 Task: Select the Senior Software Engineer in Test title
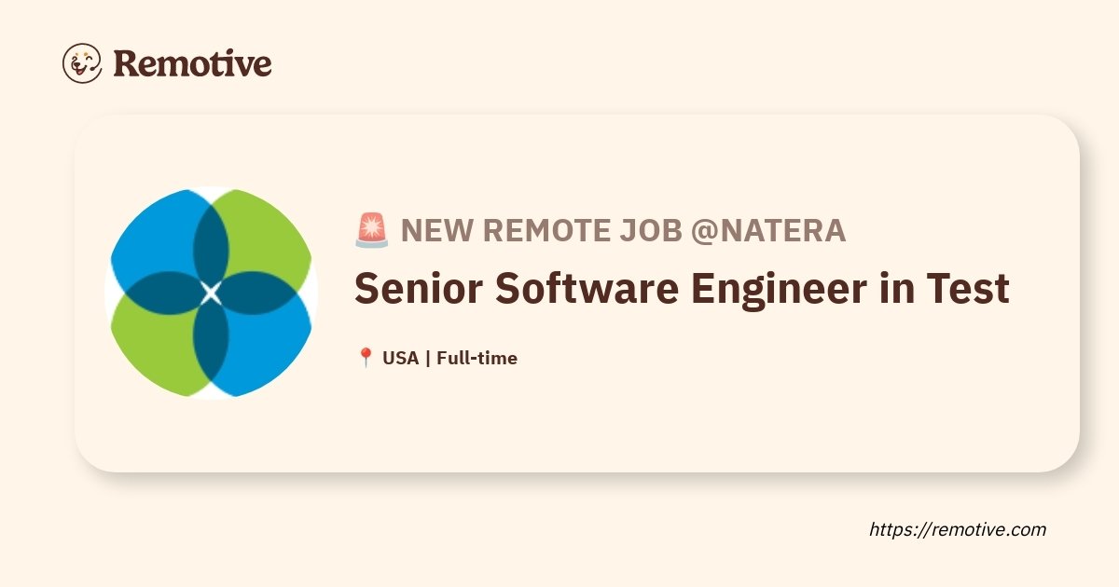pos(682,289)
